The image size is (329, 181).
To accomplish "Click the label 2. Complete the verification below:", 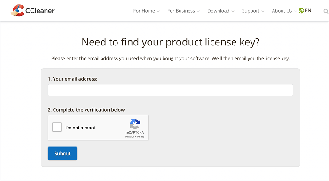I will tap(87, 110).
